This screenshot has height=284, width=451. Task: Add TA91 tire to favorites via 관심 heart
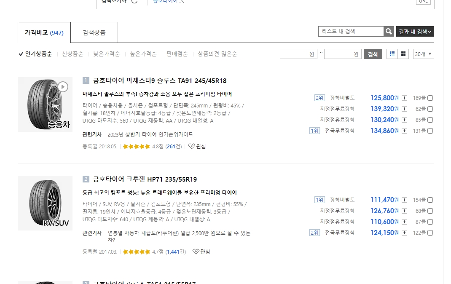197,146
